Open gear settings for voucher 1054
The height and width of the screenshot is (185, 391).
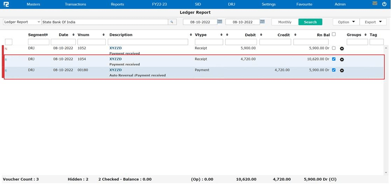pyautogui.click(x=342, y=59)
